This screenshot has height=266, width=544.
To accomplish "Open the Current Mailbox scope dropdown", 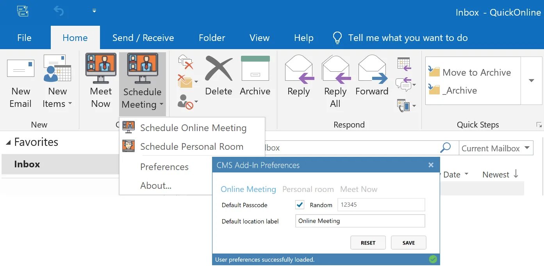I will [x=496, y=148].
